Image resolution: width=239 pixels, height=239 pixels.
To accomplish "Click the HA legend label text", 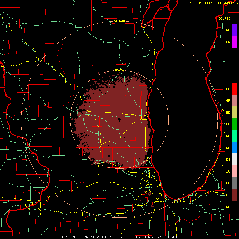I will click(228, 89).
